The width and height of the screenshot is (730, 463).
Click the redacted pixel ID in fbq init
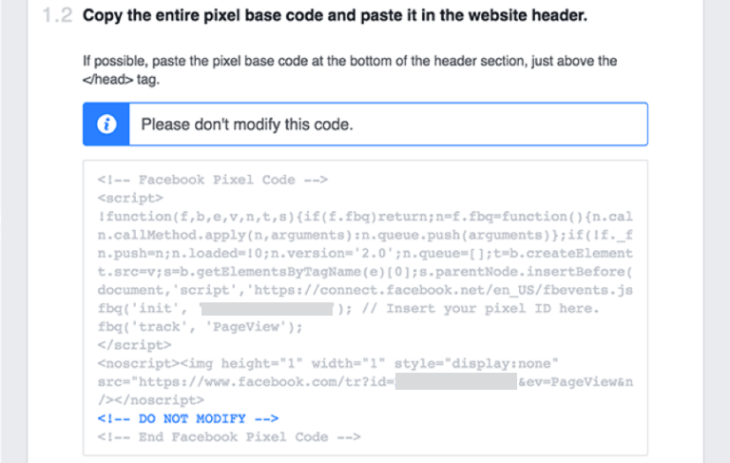(267, 309)
